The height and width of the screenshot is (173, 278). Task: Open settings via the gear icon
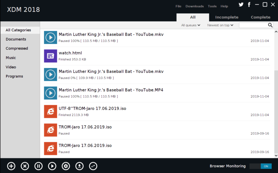tap(66, 166)
